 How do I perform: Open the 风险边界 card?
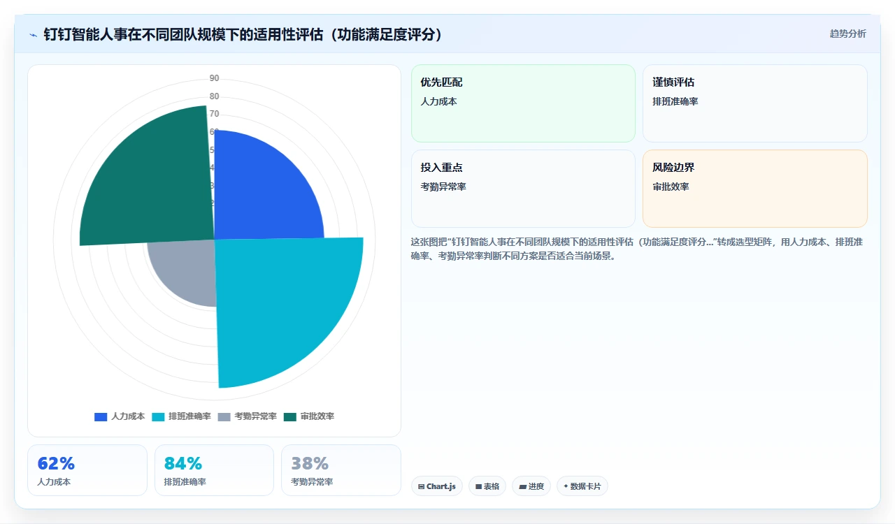coord(755,189)
